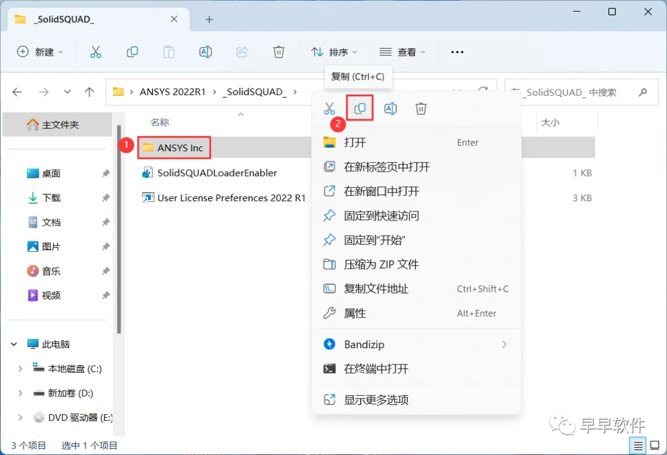The image size is (667, 455).
Task: Open the three-dot more options menu
Action: 457,52
